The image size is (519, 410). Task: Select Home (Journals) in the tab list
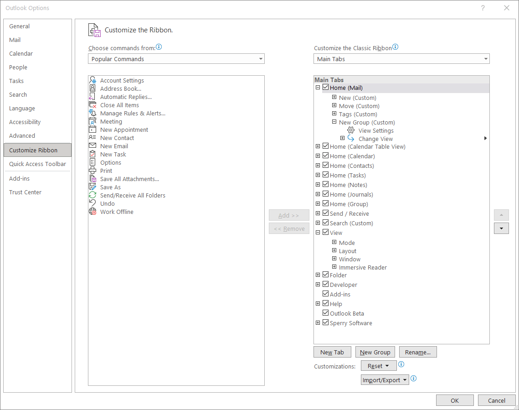(x=351, y=194)
